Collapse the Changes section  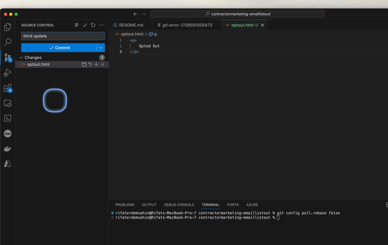click(x=21, y=58)
